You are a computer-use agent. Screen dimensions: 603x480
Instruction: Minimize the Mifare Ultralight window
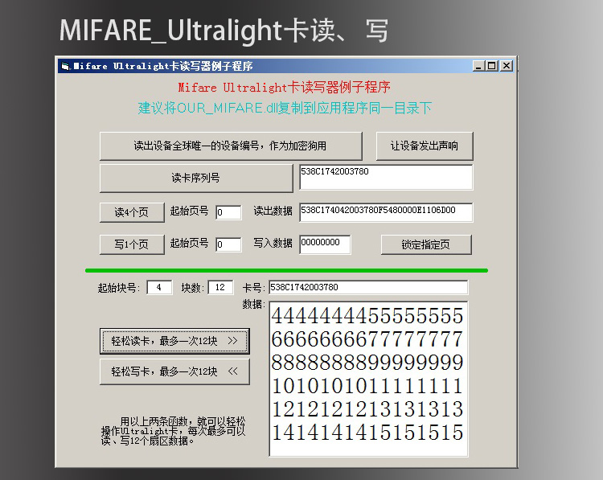tap(478, 66)
